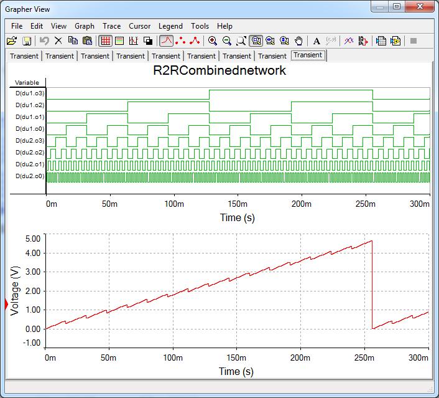Click Time (s) label under voltage graph
This screenshot has height=398, width=439.
[x=236, y=371]
